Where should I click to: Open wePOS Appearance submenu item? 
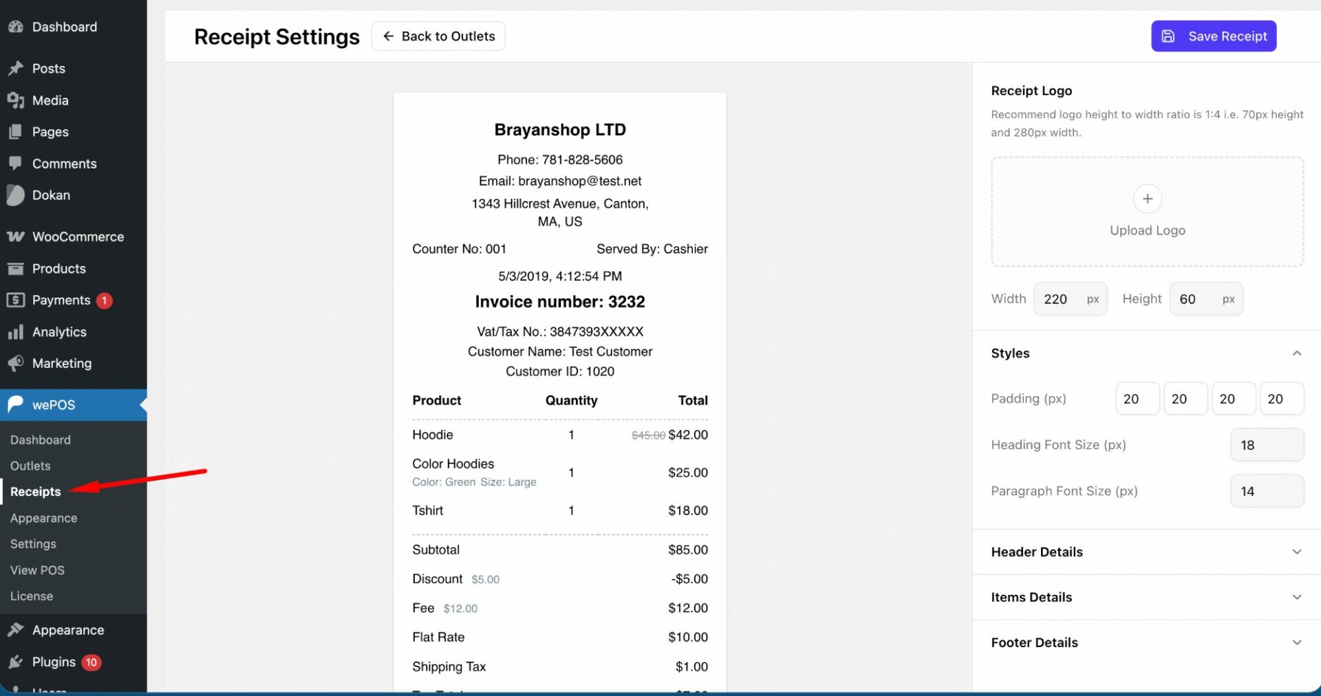pyautogui.click(x=43, y=518)
